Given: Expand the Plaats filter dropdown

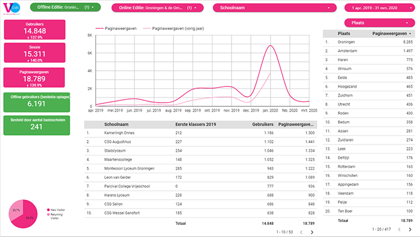Looking at the screenshot, I should [x=380, y=23].
